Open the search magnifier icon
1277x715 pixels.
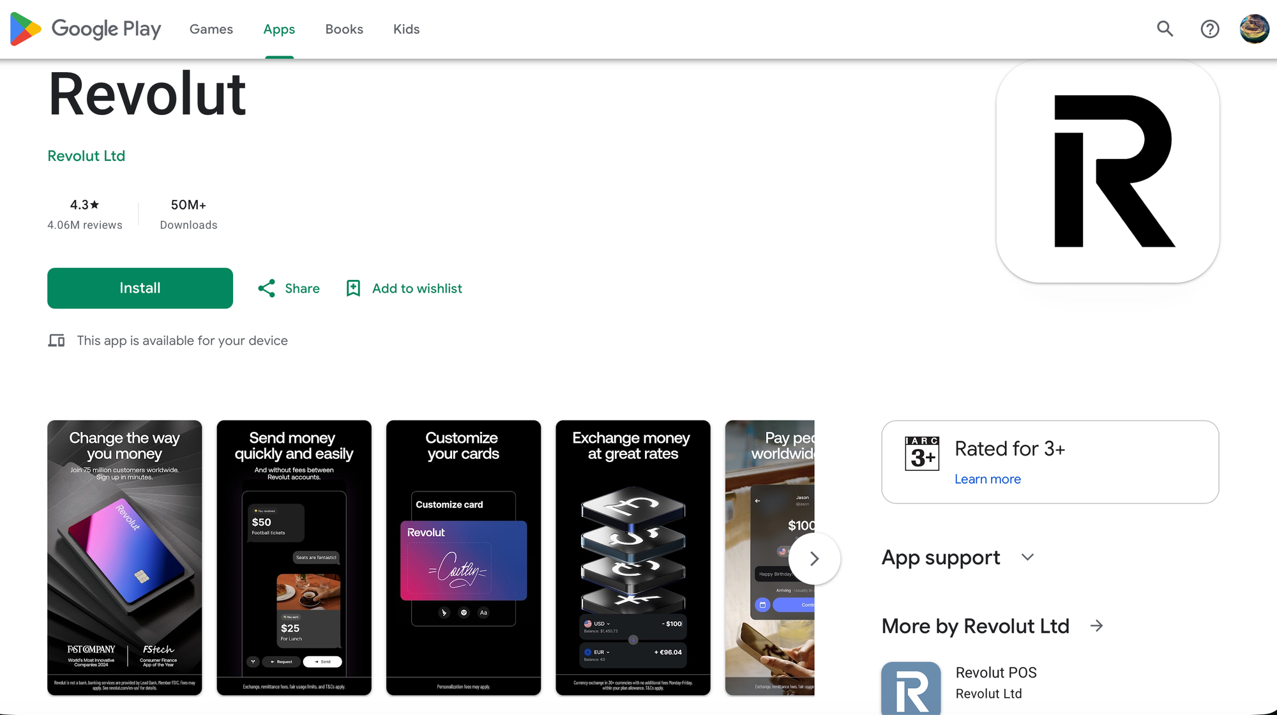coord(1165,29)
